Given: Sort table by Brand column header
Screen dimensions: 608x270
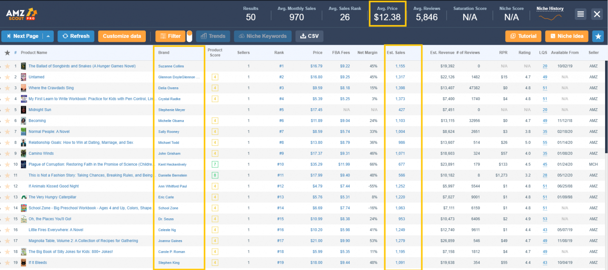Looking at the screenshot, I should pyautogui.click(x=163, y=53).
